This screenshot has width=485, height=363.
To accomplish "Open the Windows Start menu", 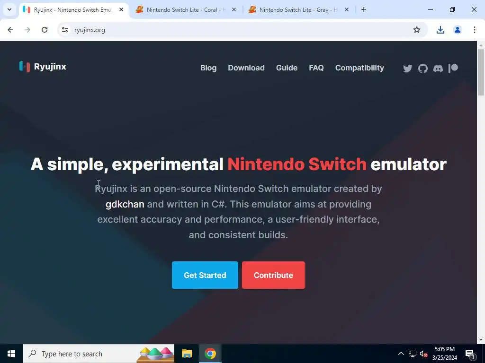I will click(x=11, y=354).
